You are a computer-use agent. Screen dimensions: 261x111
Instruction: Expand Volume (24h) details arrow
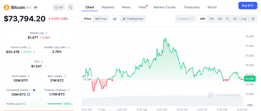[34, 52]
